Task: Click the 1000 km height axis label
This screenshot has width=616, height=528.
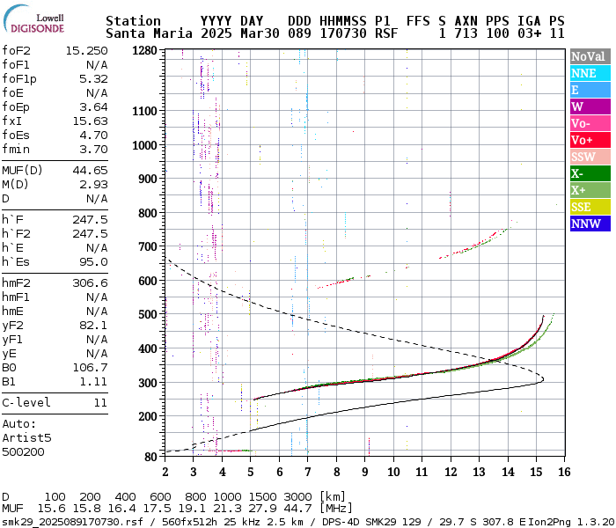Action: [144, 145]
